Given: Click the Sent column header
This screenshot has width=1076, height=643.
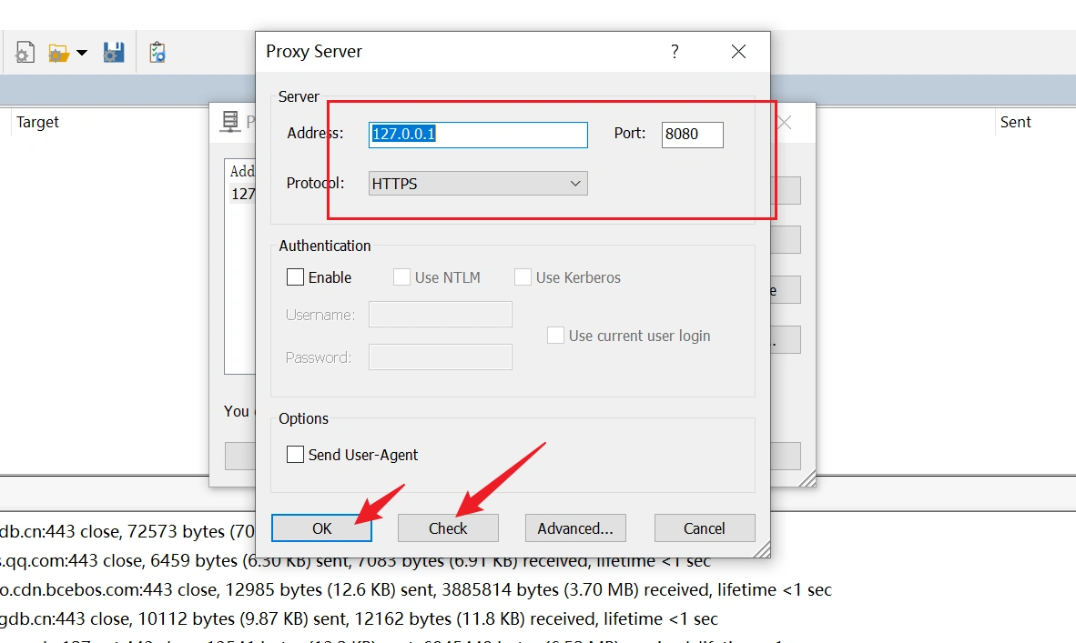Looking at the screenshot, I should pos(1015,122).
